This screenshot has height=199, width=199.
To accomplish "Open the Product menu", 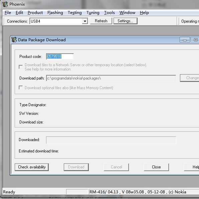I will point(35,13).
